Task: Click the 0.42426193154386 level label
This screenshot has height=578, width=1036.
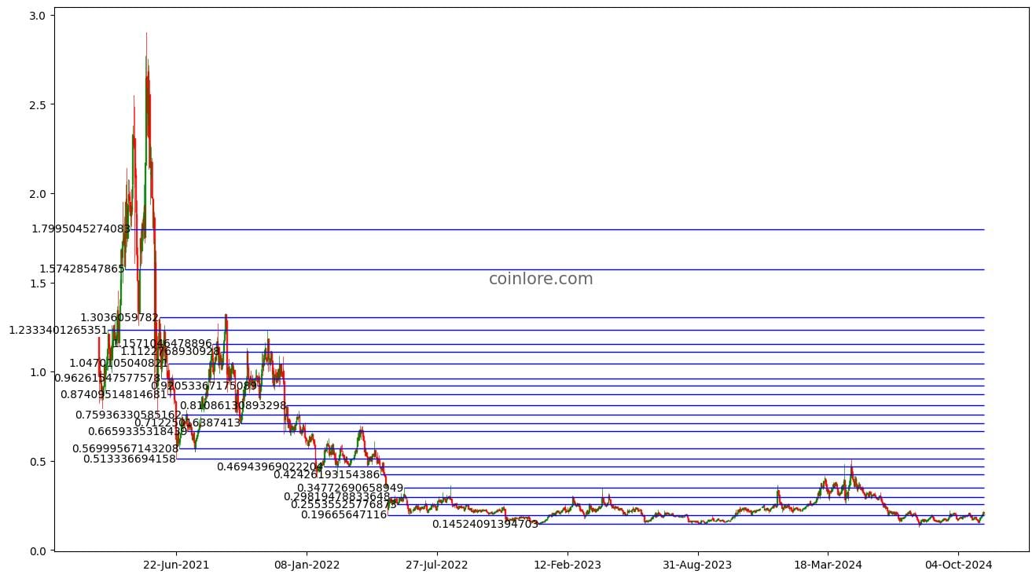Action: pos(326,474)
